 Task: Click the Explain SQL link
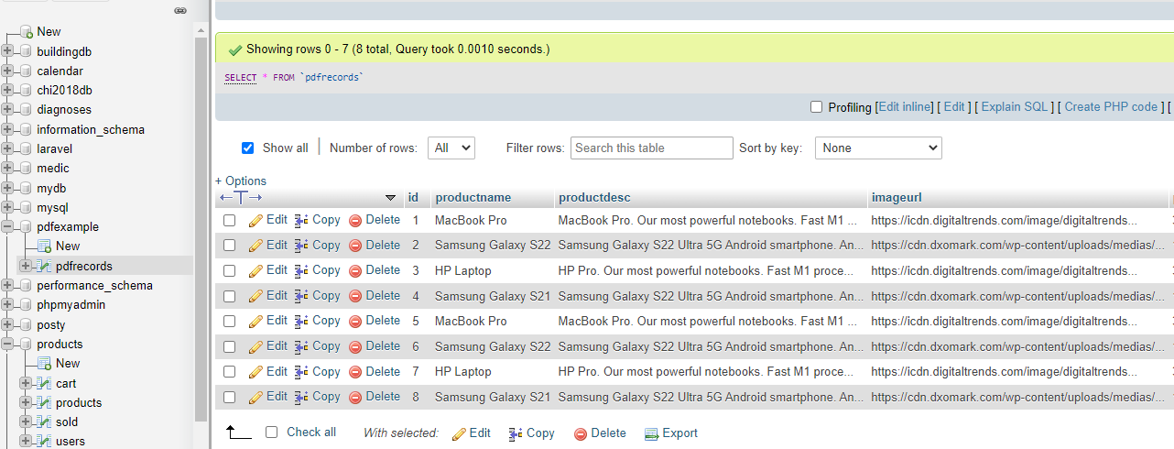pos(1015,107)
